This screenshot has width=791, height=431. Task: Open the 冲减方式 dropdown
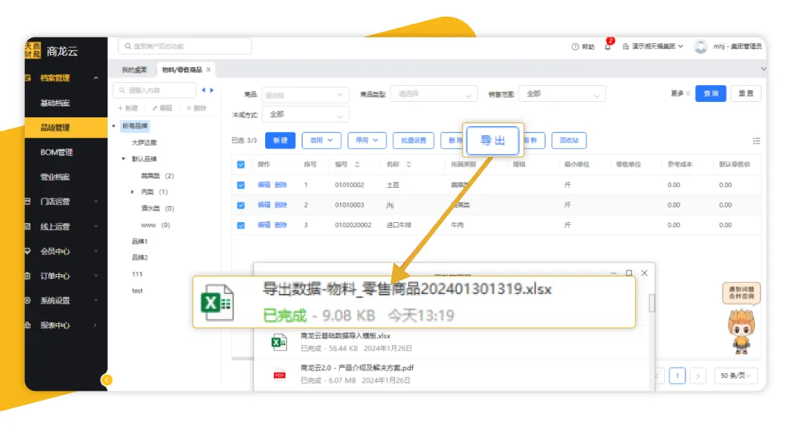305,114
